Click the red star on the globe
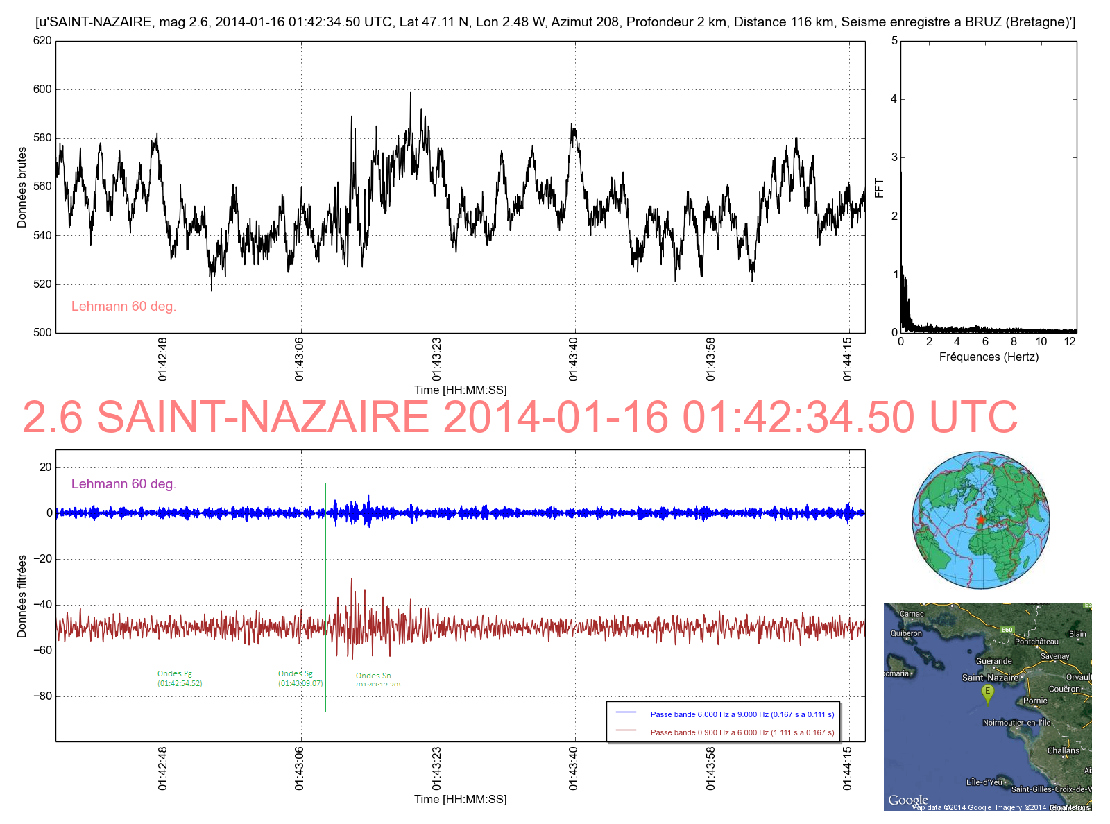 [980, 520]
